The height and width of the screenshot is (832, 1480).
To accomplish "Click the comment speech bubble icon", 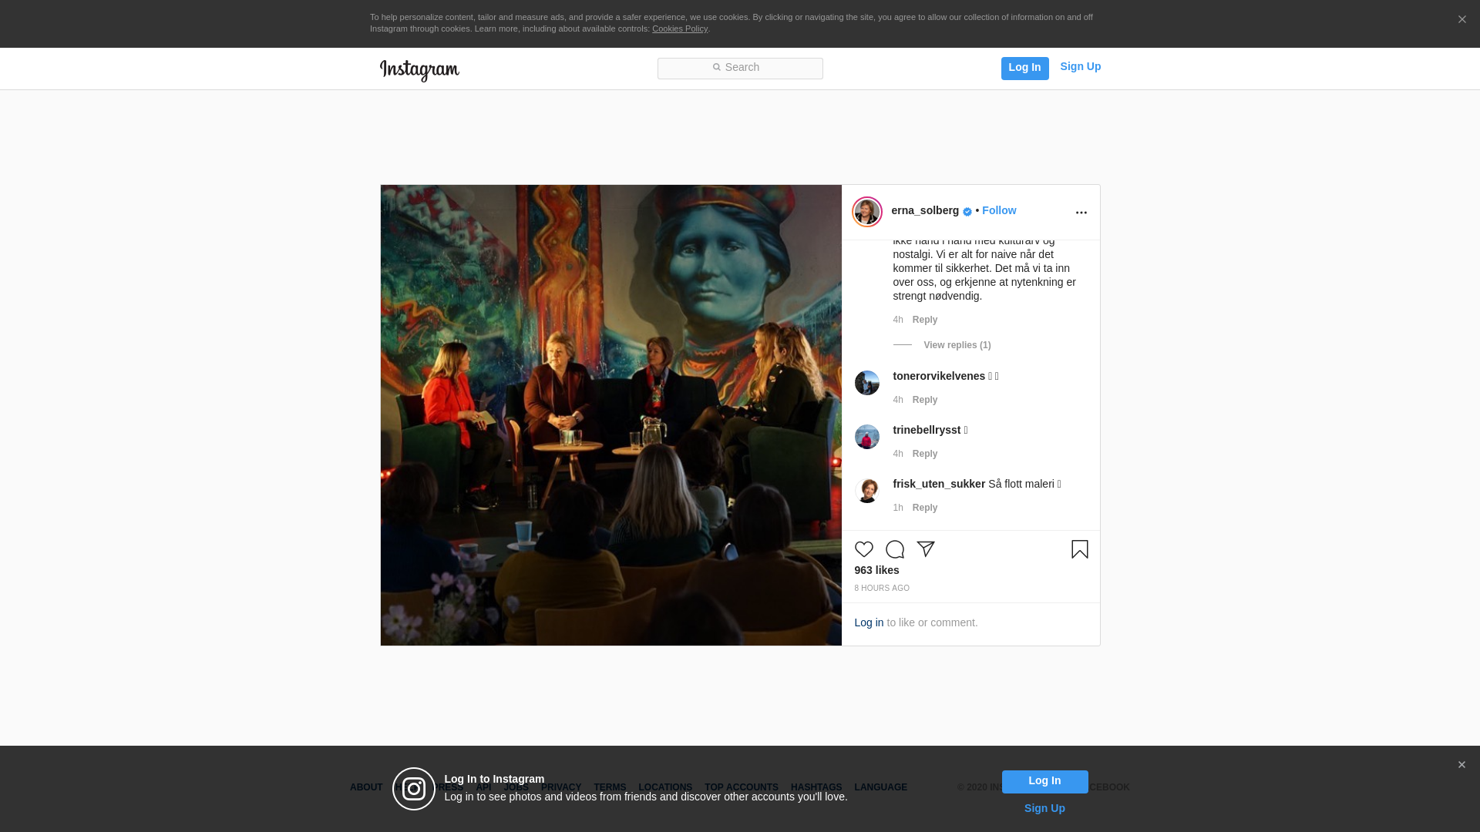I will [x=894, y=549].
